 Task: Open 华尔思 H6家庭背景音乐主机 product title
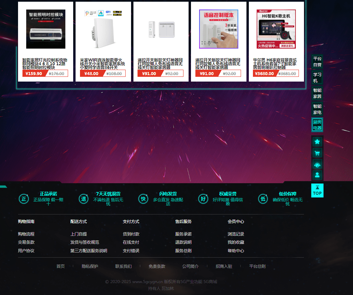[x=275, y=64]
